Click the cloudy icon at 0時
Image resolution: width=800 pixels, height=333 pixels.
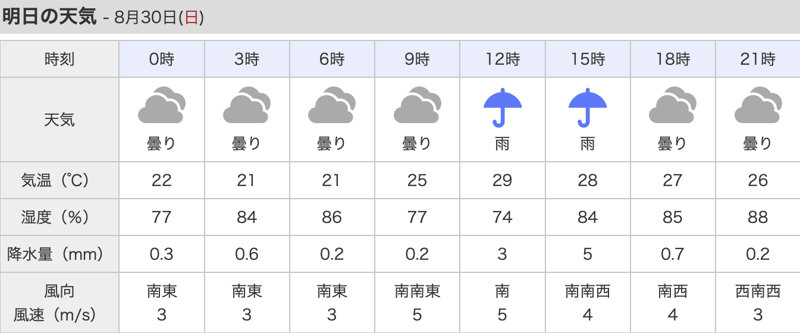pos(162,105)
